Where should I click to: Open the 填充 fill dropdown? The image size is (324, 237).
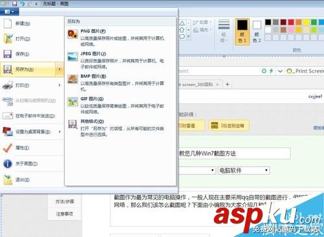[x=202, y=30]
